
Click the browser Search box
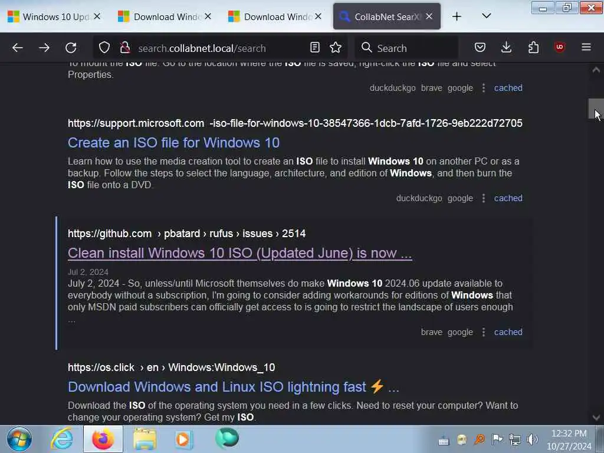point(406,48)
